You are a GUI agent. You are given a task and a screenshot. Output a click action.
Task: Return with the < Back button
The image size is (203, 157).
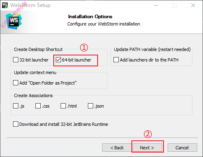pos(117,148)
